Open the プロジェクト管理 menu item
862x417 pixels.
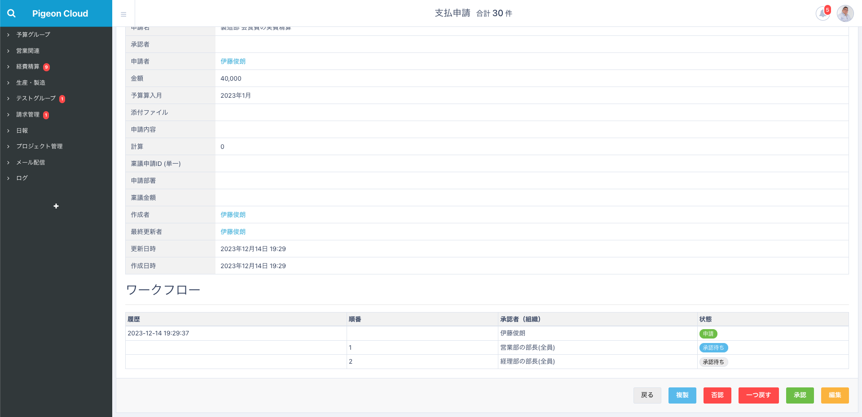click(x=40, y=146)
